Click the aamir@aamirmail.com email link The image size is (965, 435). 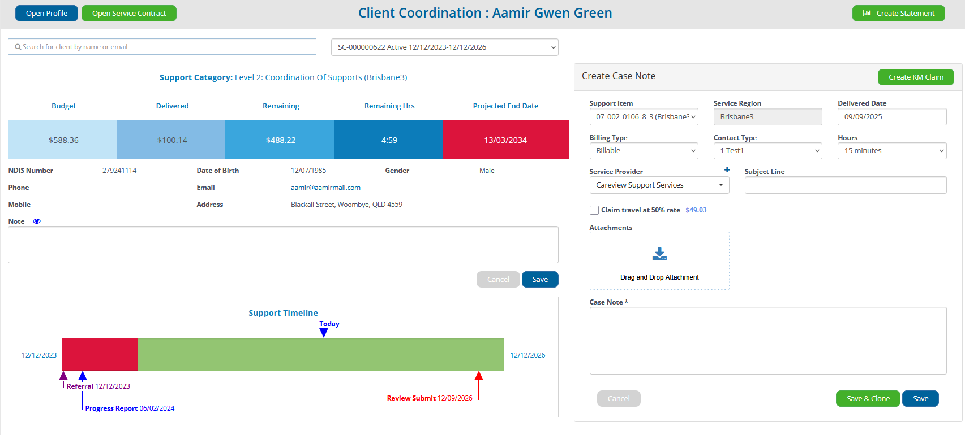pyautogui.click(x=325, y=188)
